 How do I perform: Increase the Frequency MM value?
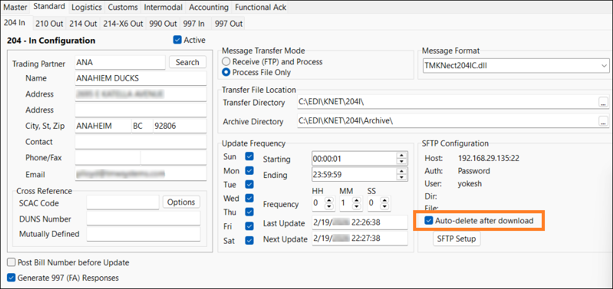click(x=356, y=200)
